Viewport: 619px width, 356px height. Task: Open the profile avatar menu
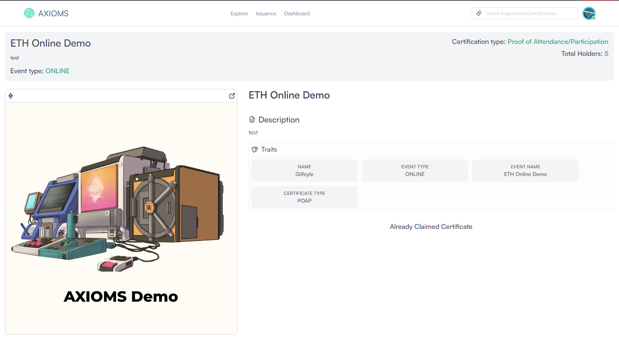[589, 13]
